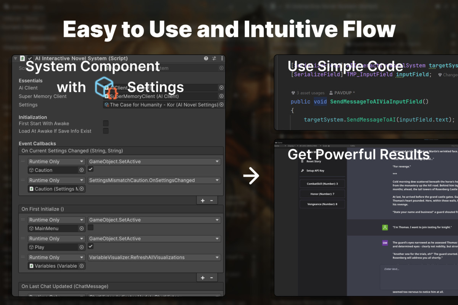
Task: Open the component help icon
Action: [x=206, y=58]
